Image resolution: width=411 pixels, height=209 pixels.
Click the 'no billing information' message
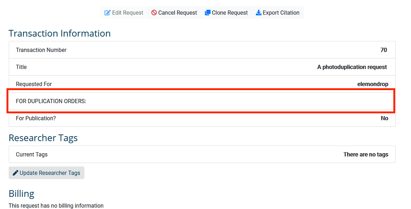coord(56,205)
